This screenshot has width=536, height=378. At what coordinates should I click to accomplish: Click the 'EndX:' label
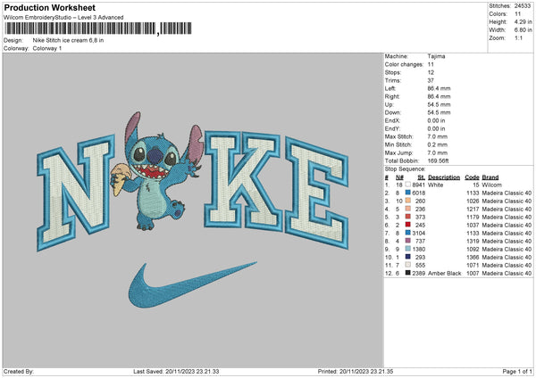pos(392,120)
